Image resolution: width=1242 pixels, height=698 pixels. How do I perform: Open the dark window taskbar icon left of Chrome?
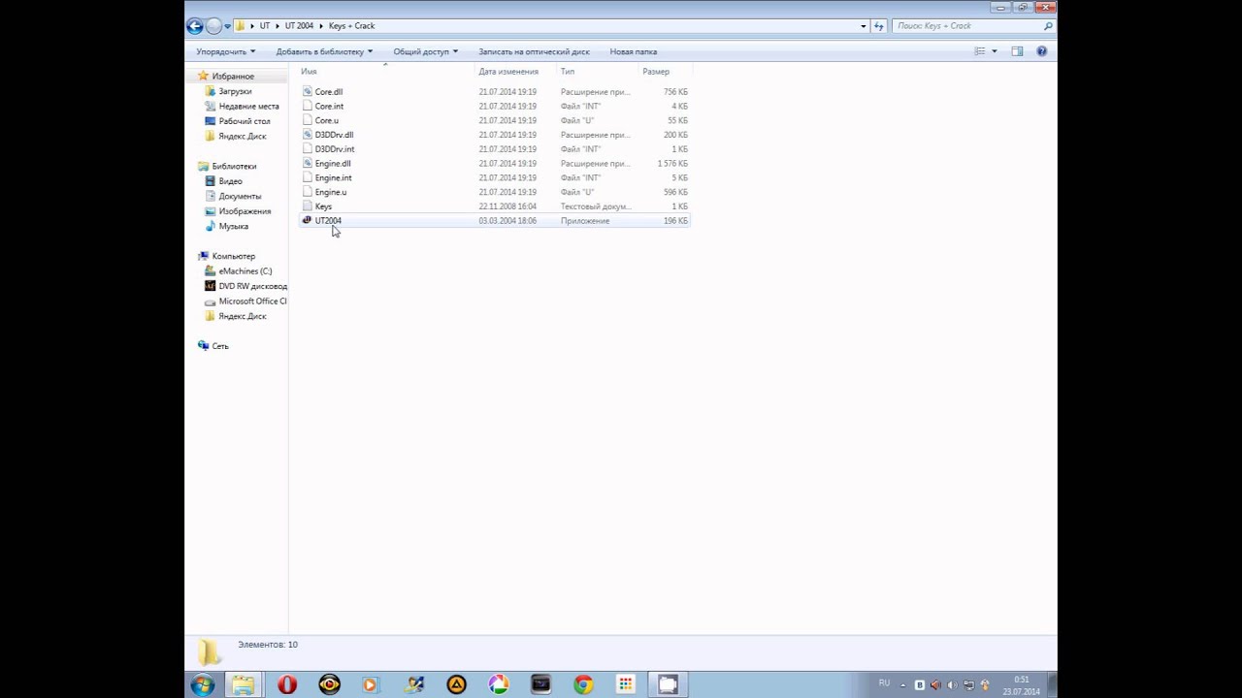coord(540,684)
